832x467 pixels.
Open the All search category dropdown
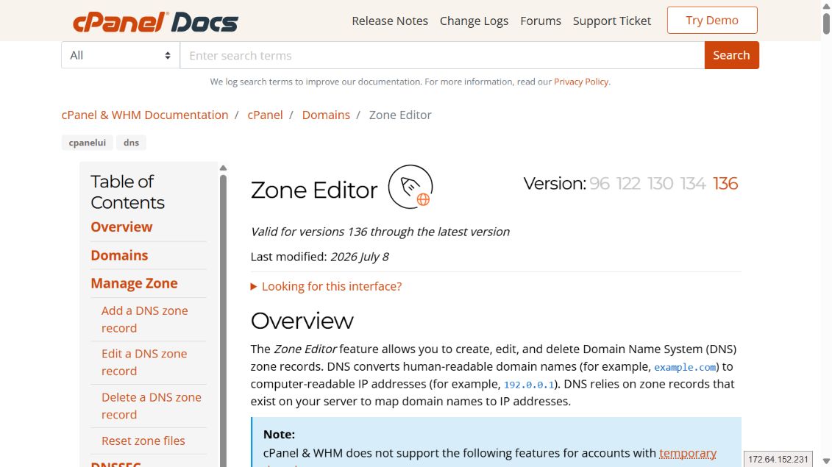tap(121, 55)
